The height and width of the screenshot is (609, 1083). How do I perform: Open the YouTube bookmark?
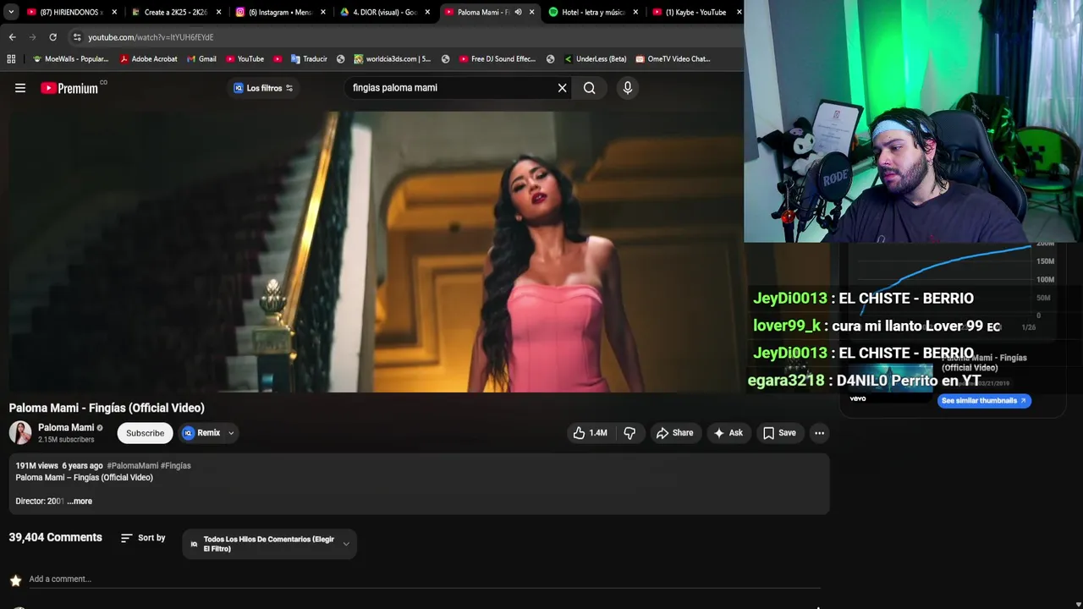[x=245, y=59]
